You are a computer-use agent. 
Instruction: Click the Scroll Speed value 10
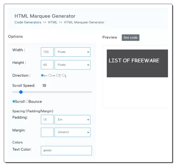(x=44, y=85)
